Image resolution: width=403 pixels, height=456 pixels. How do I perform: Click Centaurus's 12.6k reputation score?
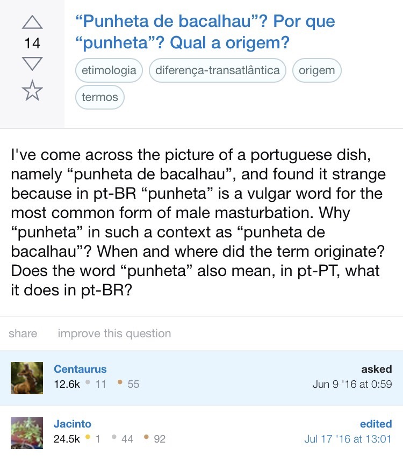[x=67, y=384]
